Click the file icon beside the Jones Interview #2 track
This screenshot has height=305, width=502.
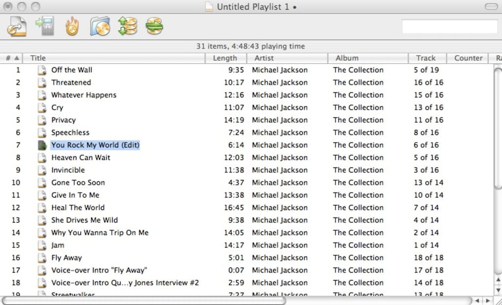(x=42, y=282)
